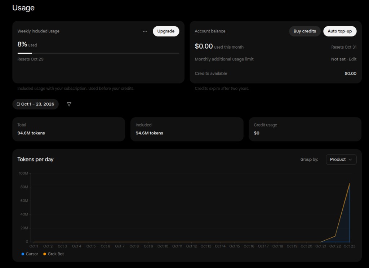Click the Upgrade button
Screen dimensions: 369x268
[x=166, y=31]
